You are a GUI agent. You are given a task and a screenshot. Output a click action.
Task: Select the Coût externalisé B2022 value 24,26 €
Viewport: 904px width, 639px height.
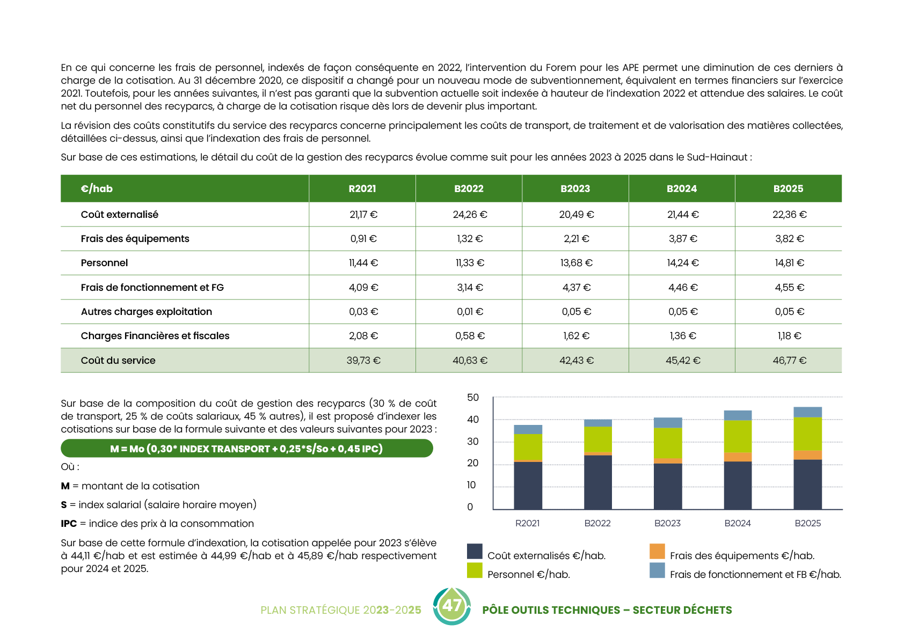(470, 215)
